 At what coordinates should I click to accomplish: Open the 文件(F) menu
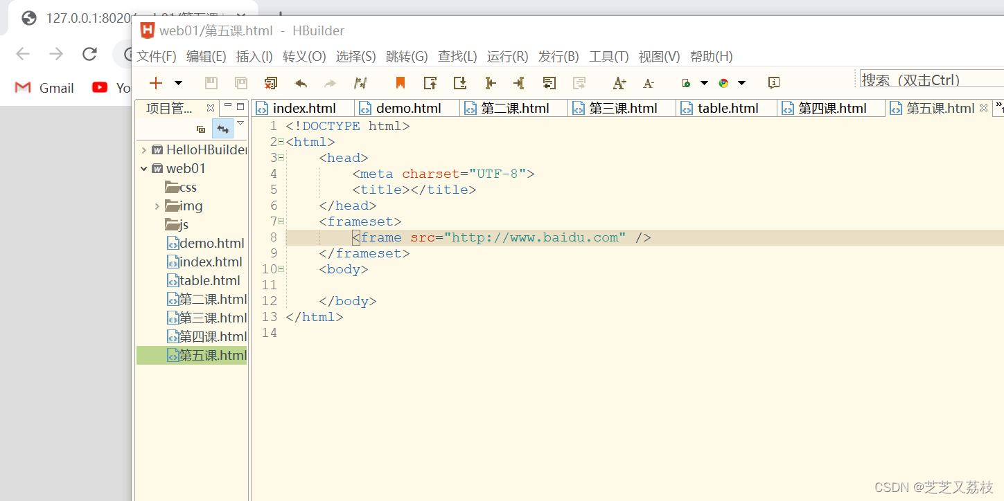157,56
